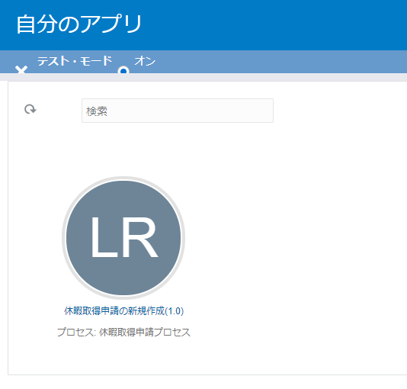Image resolution: width=407 pixels, height=389 pixels.
Task: Dismiss the test mode banner with X
Action: [x=21, y=69]
